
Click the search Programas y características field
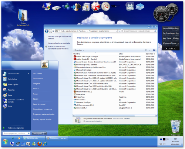[140, 31]
